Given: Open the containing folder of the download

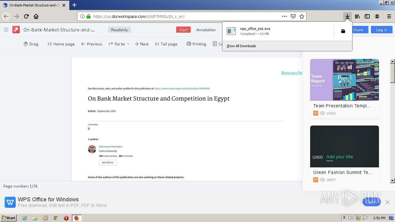Looking at the screenshot, I should pyautogui.click(x=343, y=31).
